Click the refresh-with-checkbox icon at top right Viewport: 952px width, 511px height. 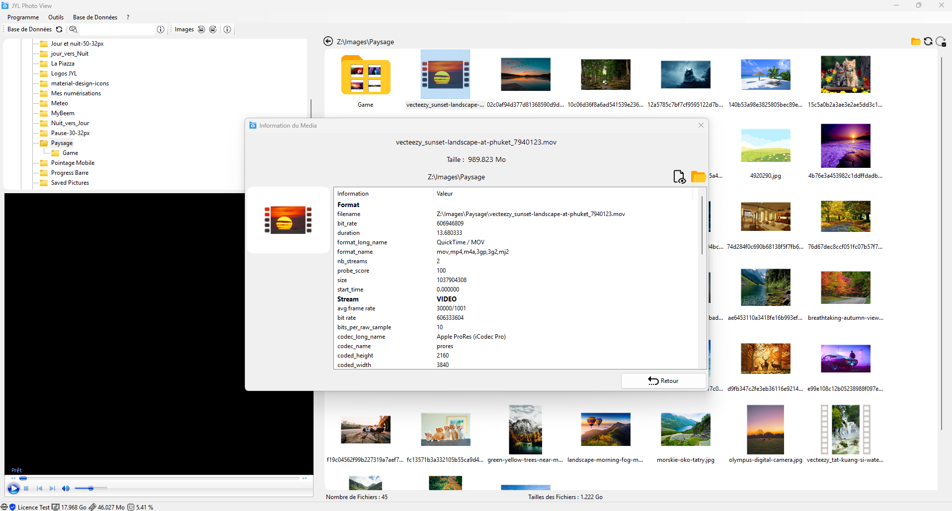pyautogui.click(x=941, y=42)
